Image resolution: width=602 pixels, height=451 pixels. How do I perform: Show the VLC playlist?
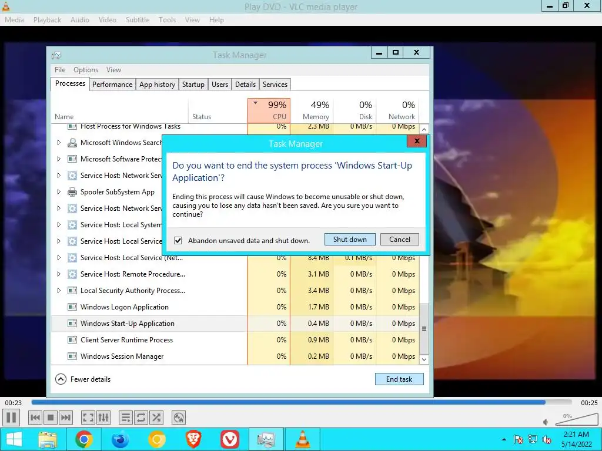coord(126,418)
